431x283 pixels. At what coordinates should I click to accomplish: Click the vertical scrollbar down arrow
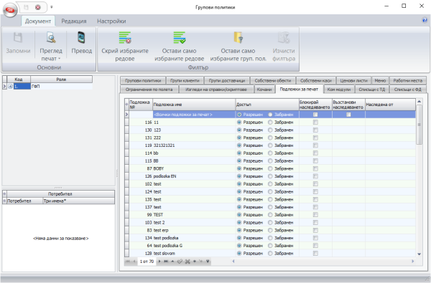[419, 254]
